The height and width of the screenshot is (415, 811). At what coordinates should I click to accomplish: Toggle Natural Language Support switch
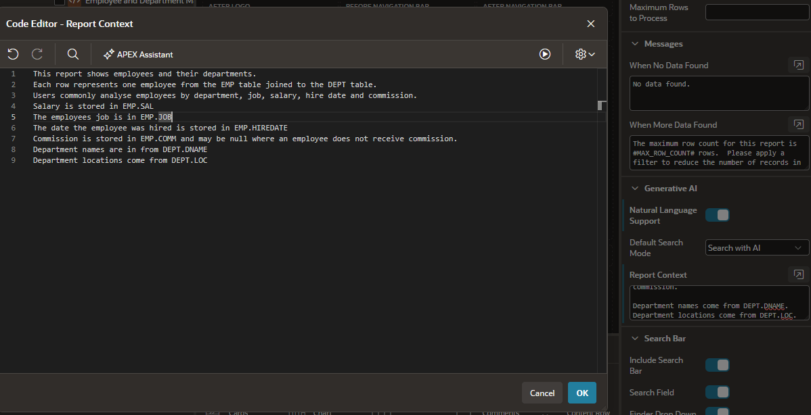pyautogui.click(x=718, y=215)
